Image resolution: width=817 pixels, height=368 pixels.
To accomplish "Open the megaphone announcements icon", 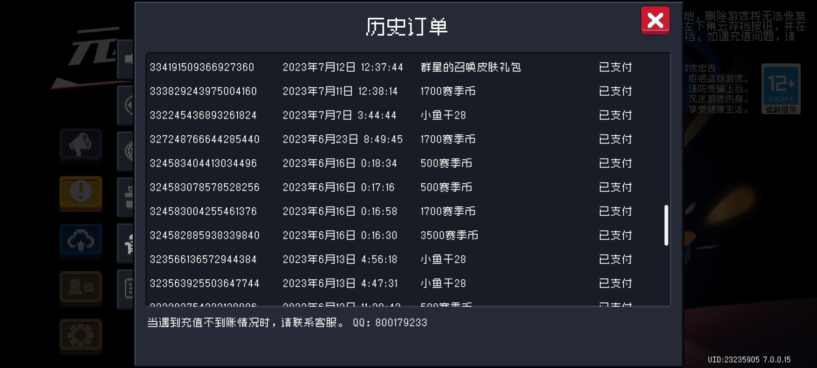I will pyautogui.click(x=81, y=145).
